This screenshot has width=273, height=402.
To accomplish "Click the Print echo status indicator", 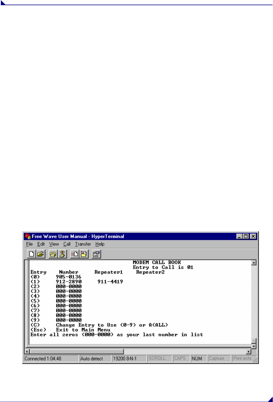I will coord(242,358).
